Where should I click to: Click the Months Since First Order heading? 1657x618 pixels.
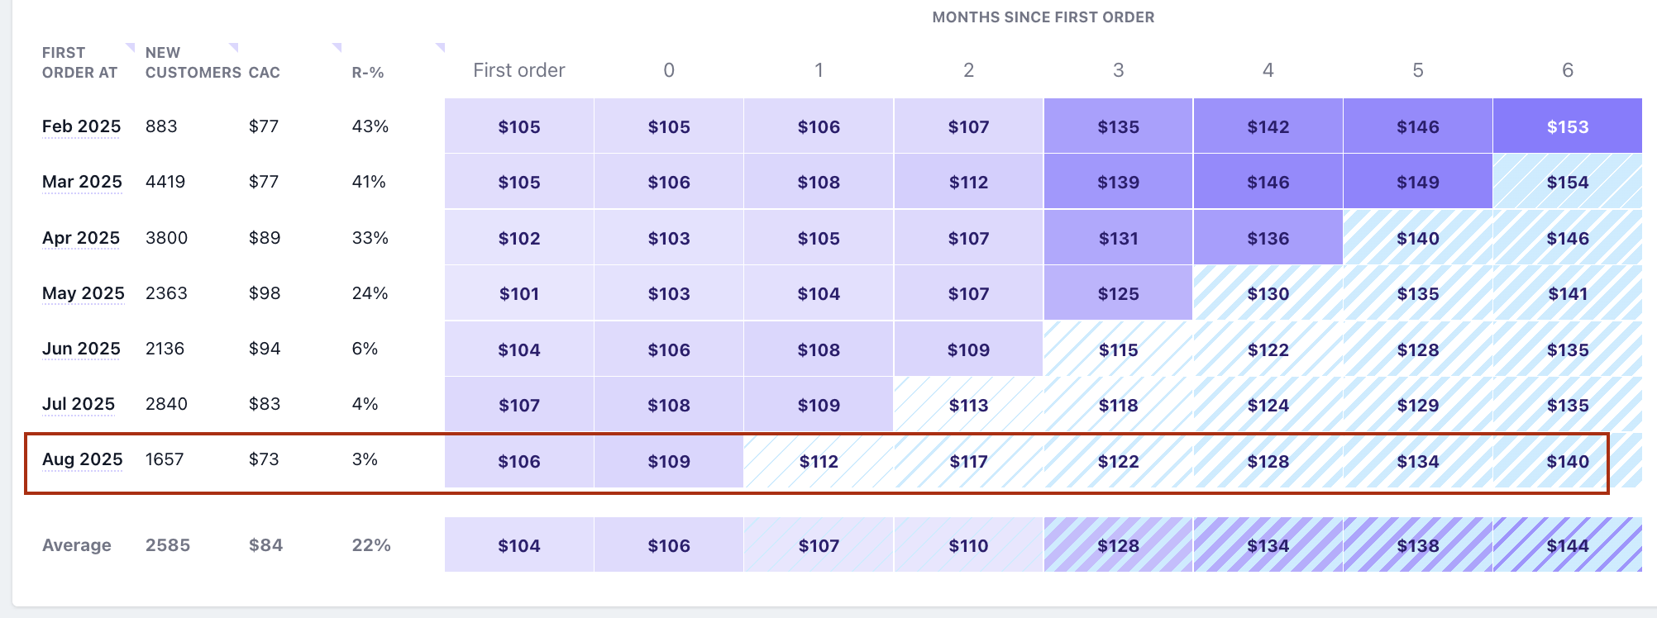click(1043, 17)
